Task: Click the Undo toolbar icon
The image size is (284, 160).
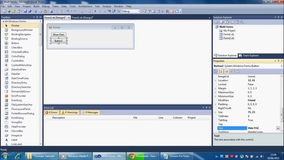Action: (67, 11)
